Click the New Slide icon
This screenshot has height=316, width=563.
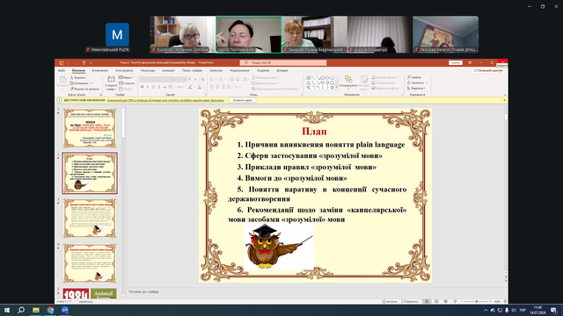[111, 79]
